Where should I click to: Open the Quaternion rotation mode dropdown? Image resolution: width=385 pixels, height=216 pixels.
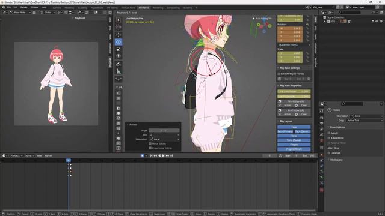coord(294,45)
